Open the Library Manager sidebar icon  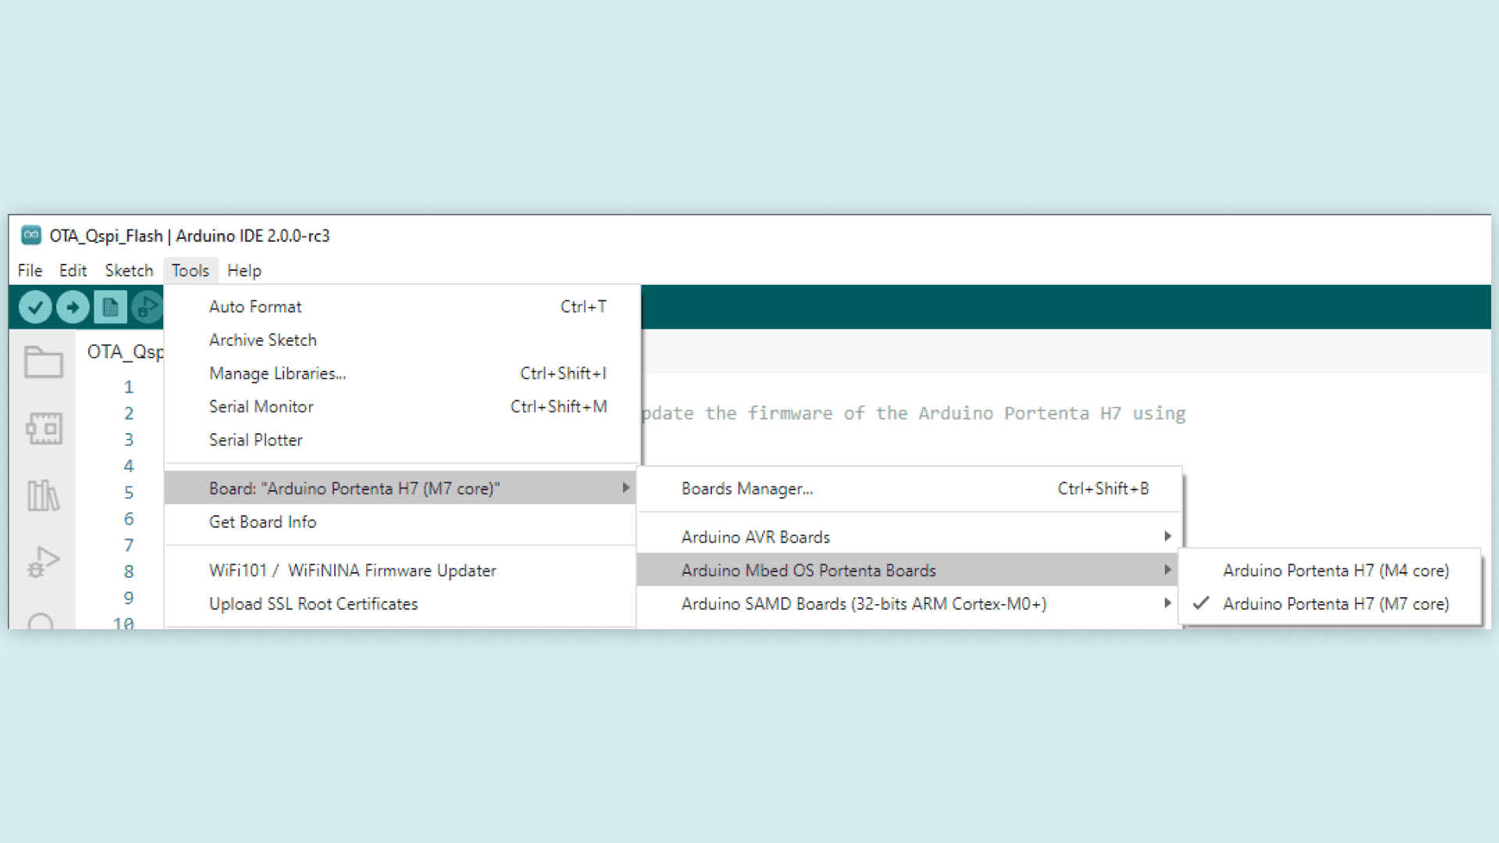44,495
